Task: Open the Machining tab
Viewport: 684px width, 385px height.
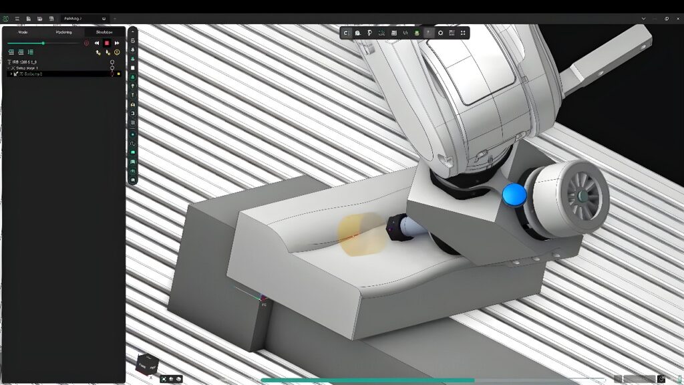Action: [x=63, y=32]
